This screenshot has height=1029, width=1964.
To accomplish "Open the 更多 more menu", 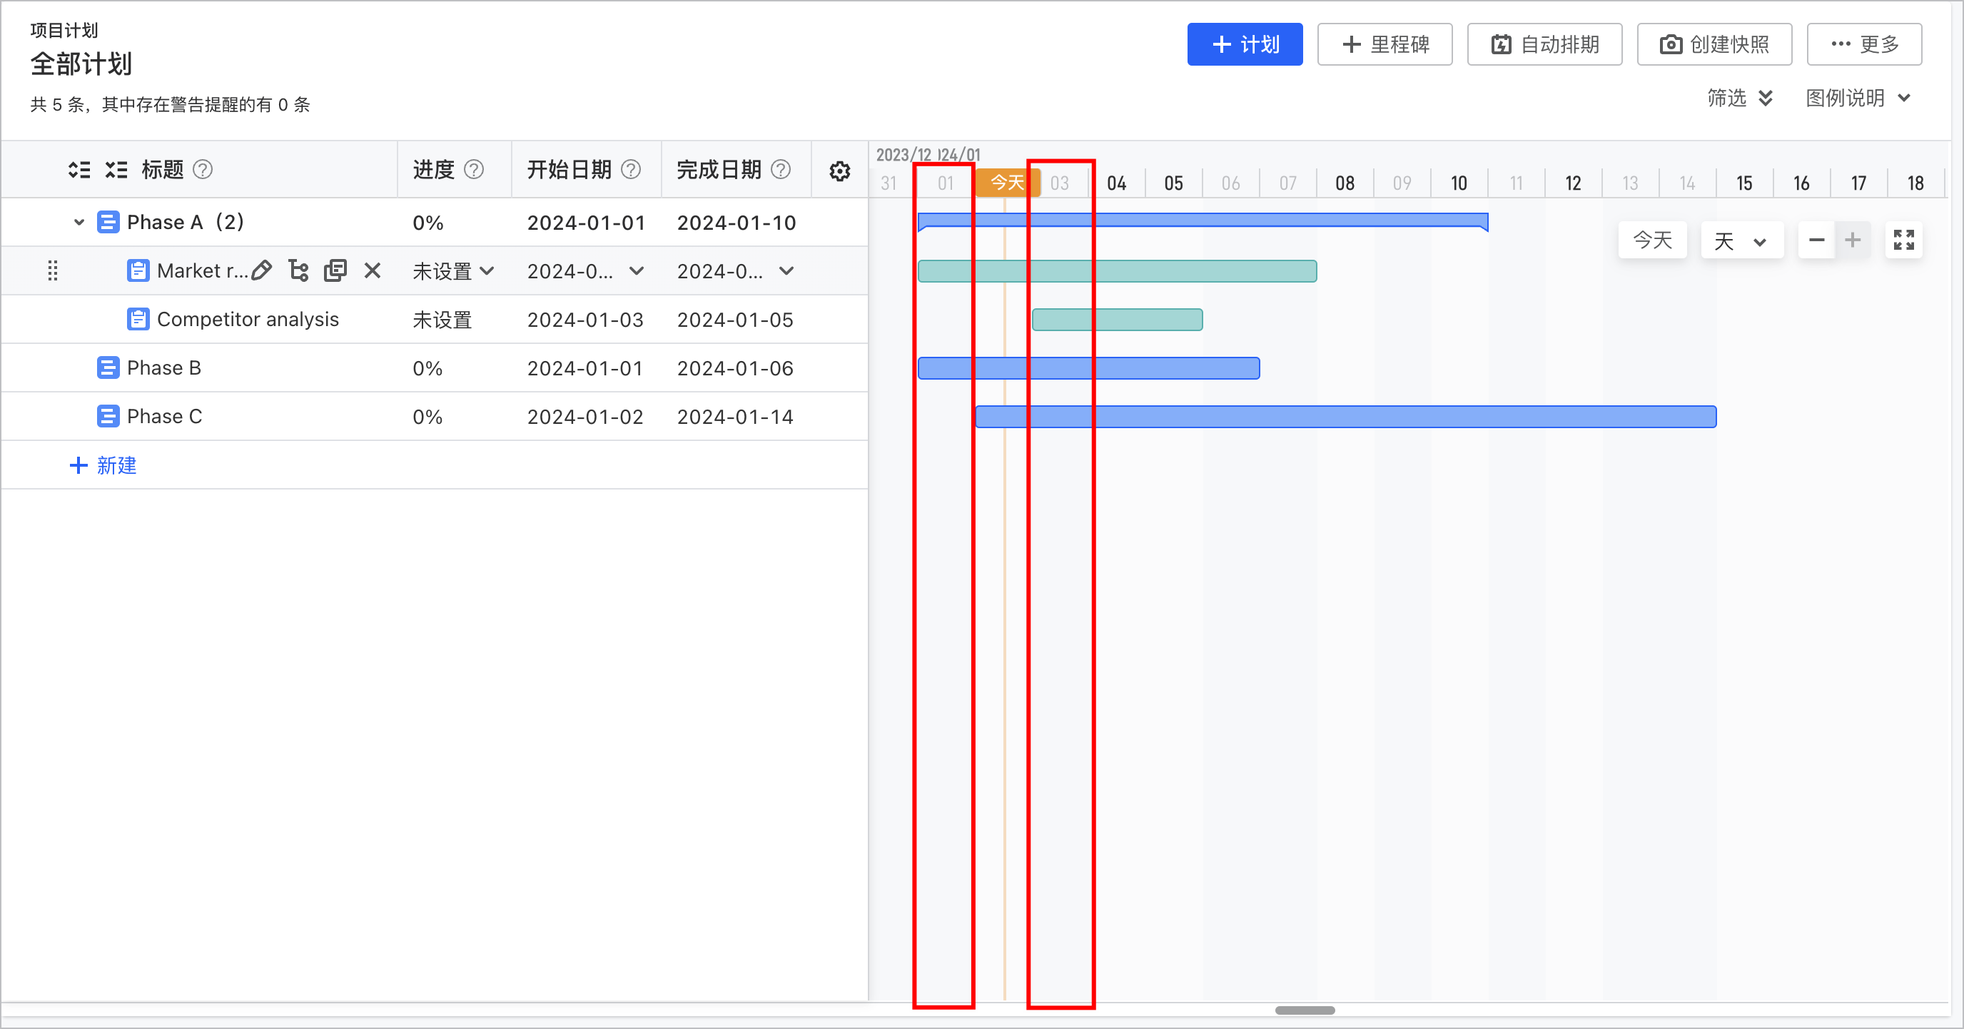I will (1864, 44).
